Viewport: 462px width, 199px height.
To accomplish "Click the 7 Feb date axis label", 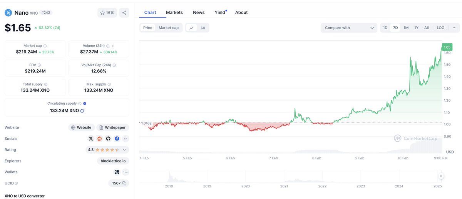I will click(273, 158).
